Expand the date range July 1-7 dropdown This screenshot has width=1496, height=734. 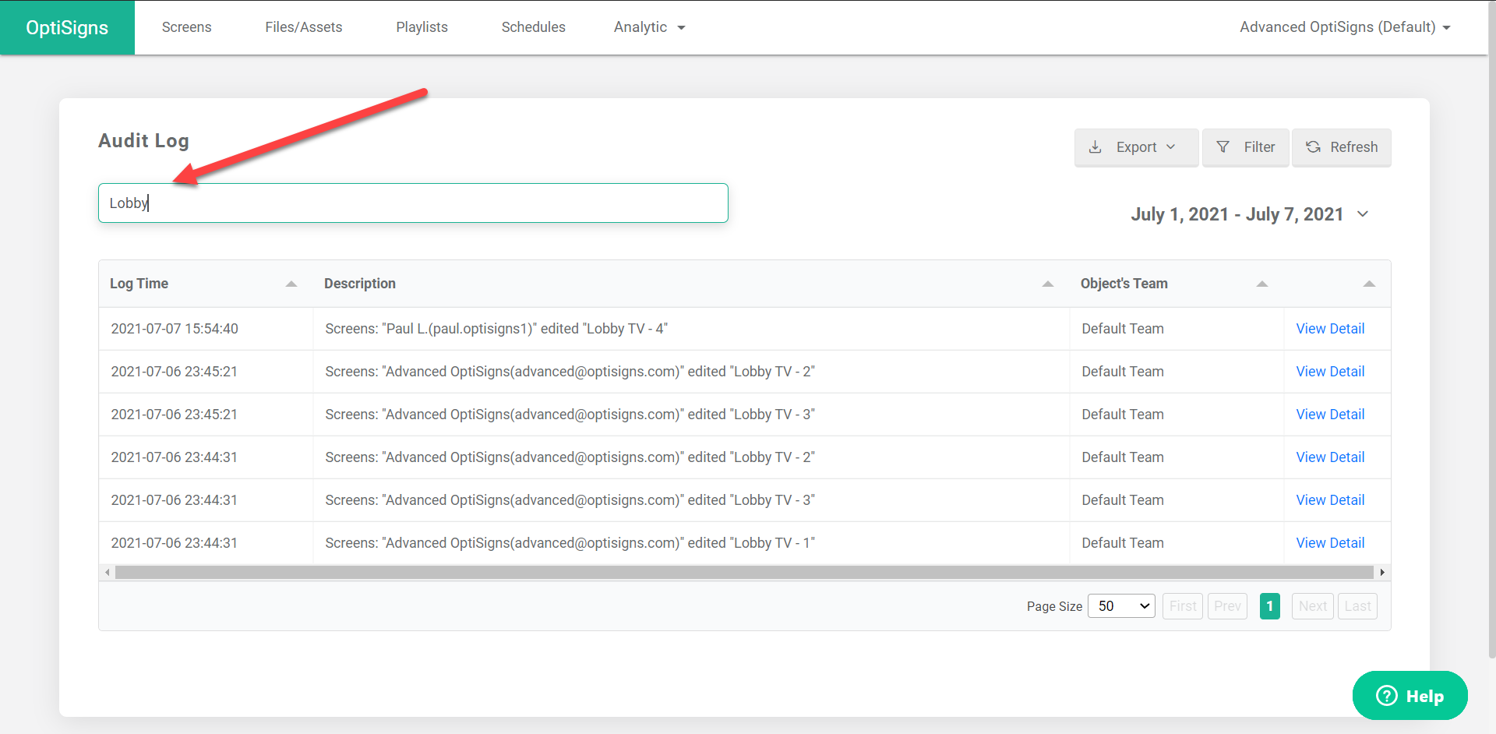tap(1363, 214)
